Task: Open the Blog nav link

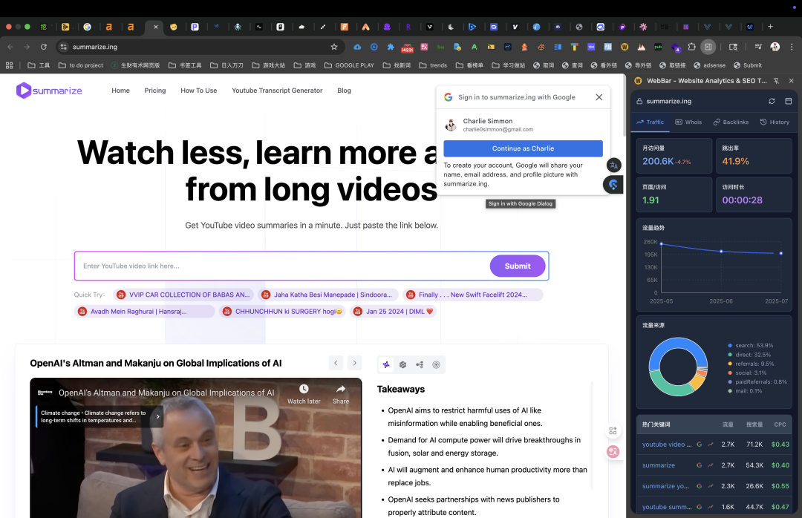Action: 345,91
